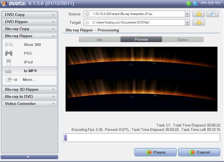Expand the Blu-ray to DVD section

[x=30, y=96]
